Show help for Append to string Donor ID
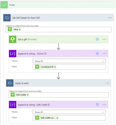The height and width of the screenshot is (125, 116). 97,53
